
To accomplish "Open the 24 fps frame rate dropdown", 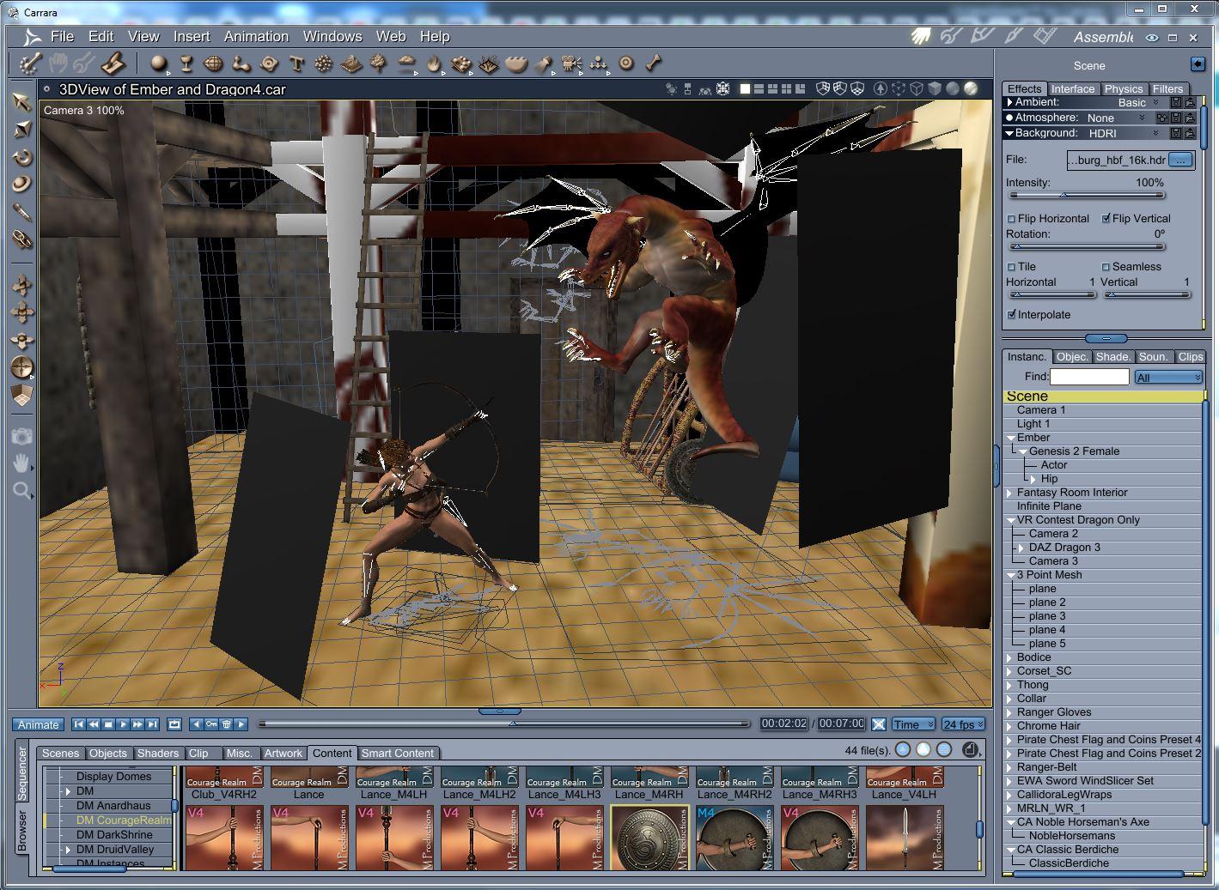I will (x=963, y=724).
